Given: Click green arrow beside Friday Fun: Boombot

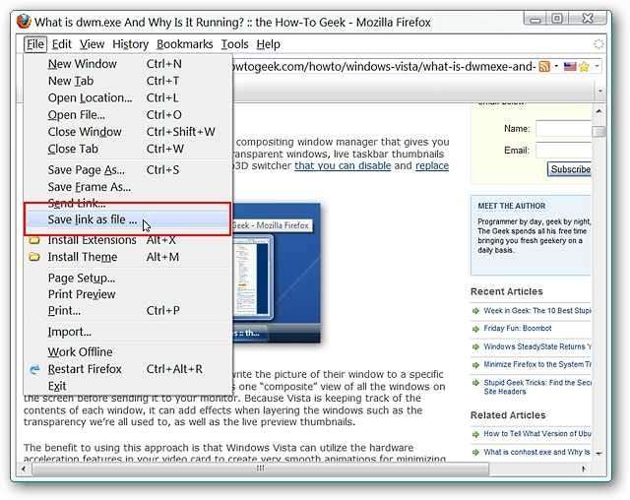Looking at the screenshot, I should tap(476, 329).
